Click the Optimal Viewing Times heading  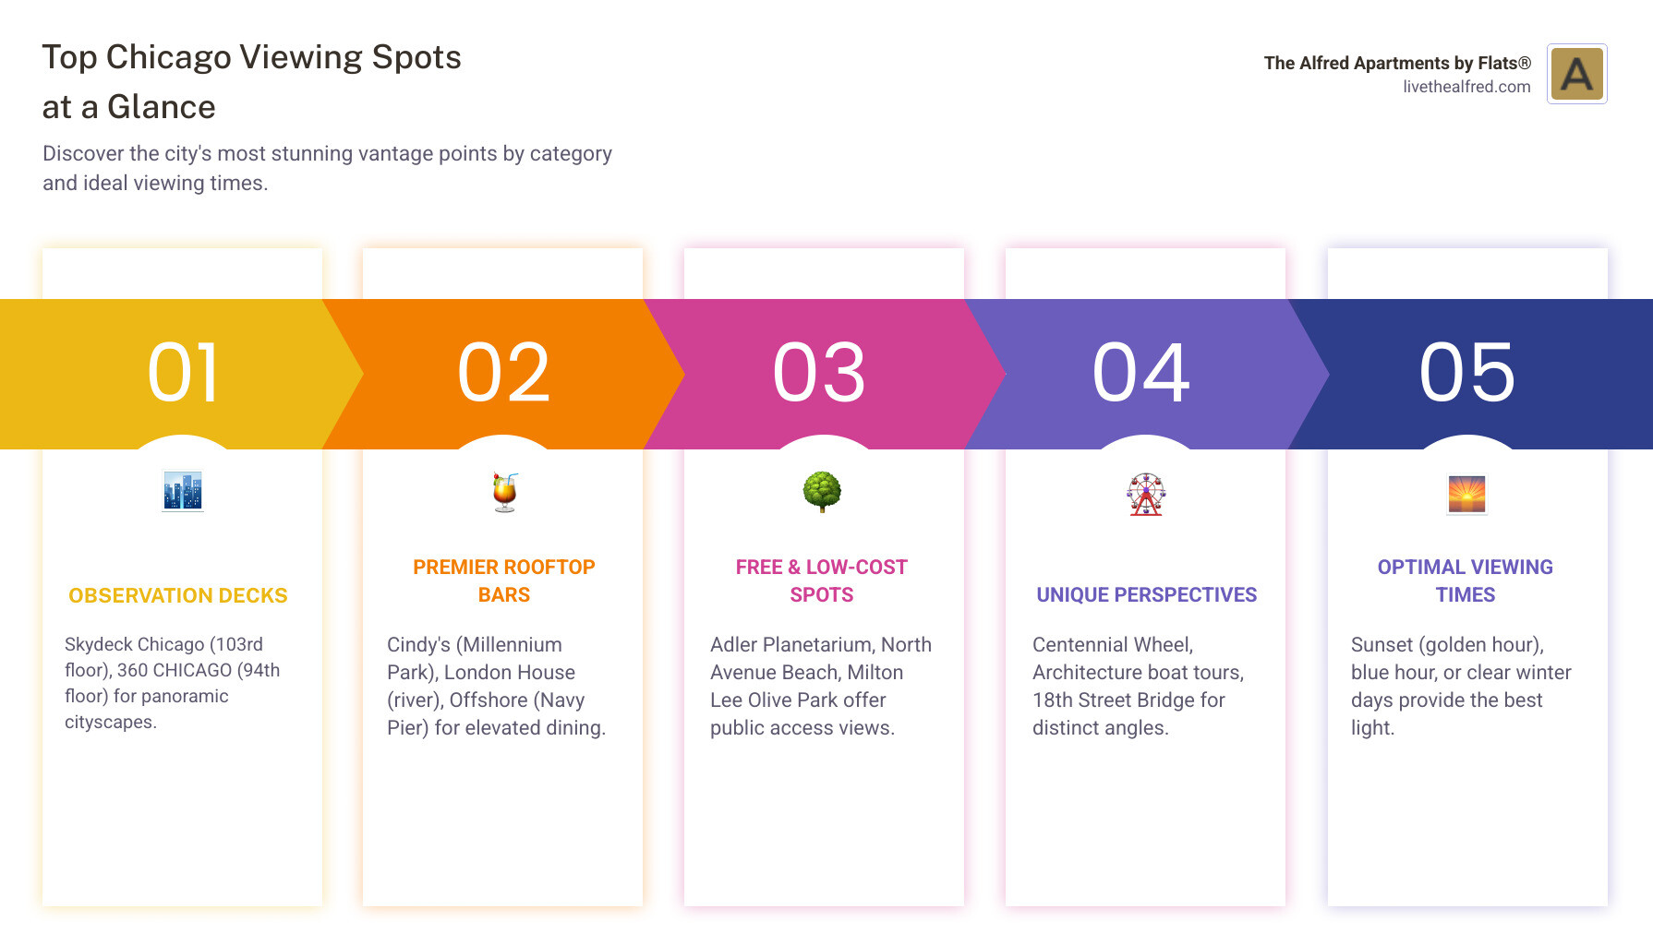(1465, 580)
